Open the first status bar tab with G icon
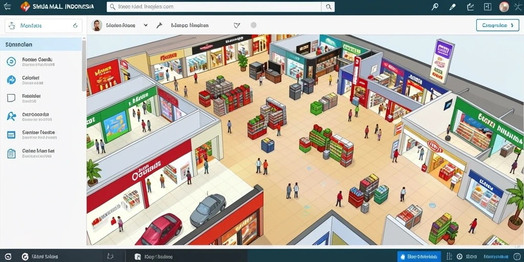The height and width of the screenshot is (262, 524). click(x=39, y=257)
